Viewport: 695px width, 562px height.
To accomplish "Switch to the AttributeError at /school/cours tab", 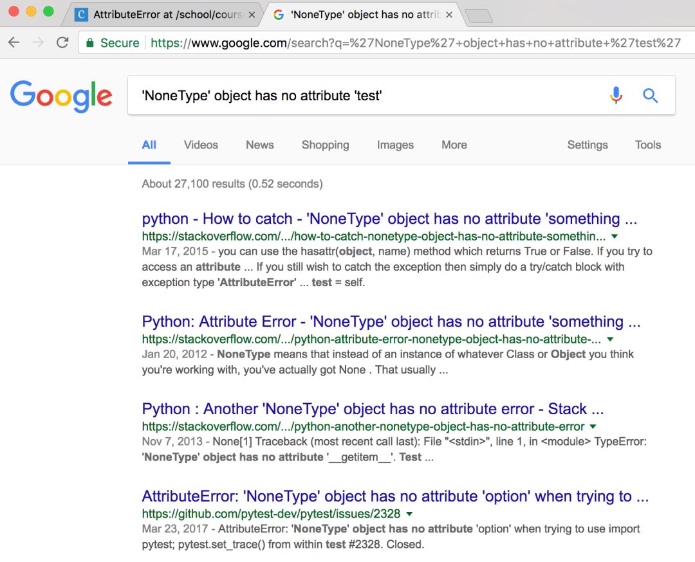I will point(163,15).
